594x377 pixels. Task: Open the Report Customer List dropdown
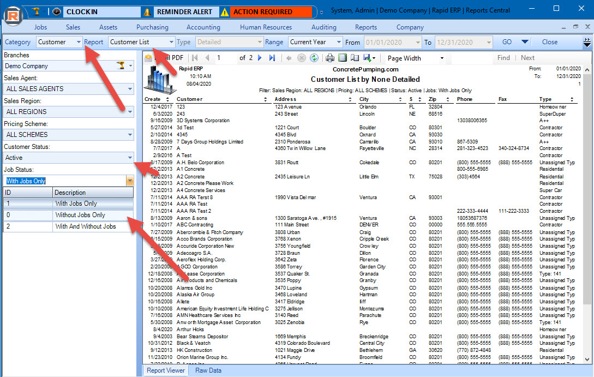coord(171,42)
